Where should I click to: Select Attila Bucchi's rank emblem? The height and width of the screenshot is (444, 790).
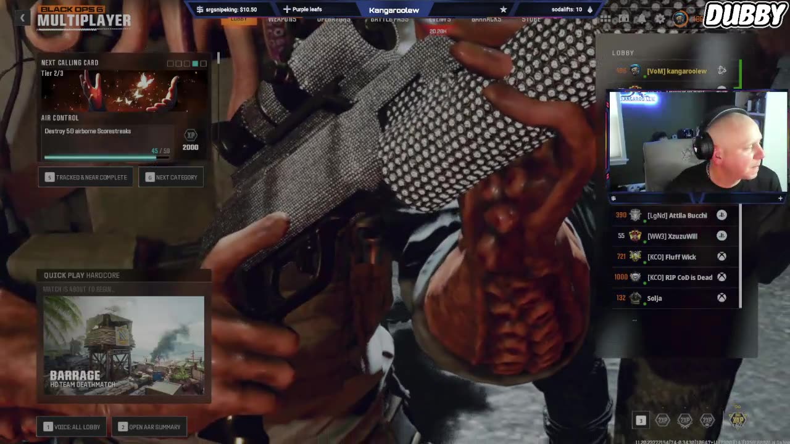pos(635,215)
